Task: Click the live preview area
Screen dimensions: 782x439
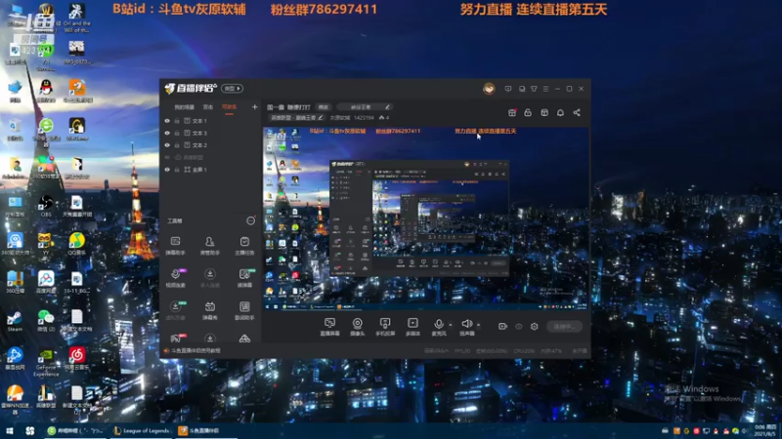Action: 425,219
